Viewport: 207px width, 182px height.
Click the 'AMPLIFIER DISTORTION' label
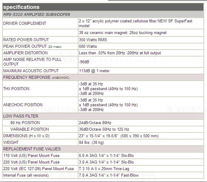(x=25, y=53)
